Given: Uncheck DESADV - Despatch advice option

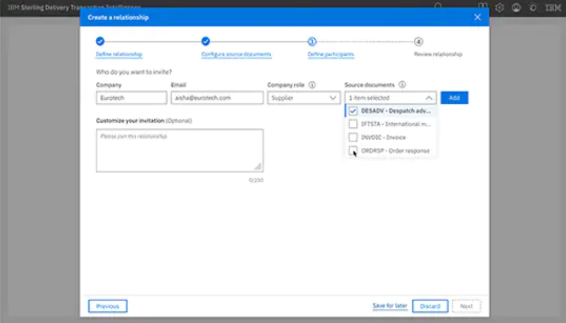Looking at the screenshot, I should click(353, 111).
